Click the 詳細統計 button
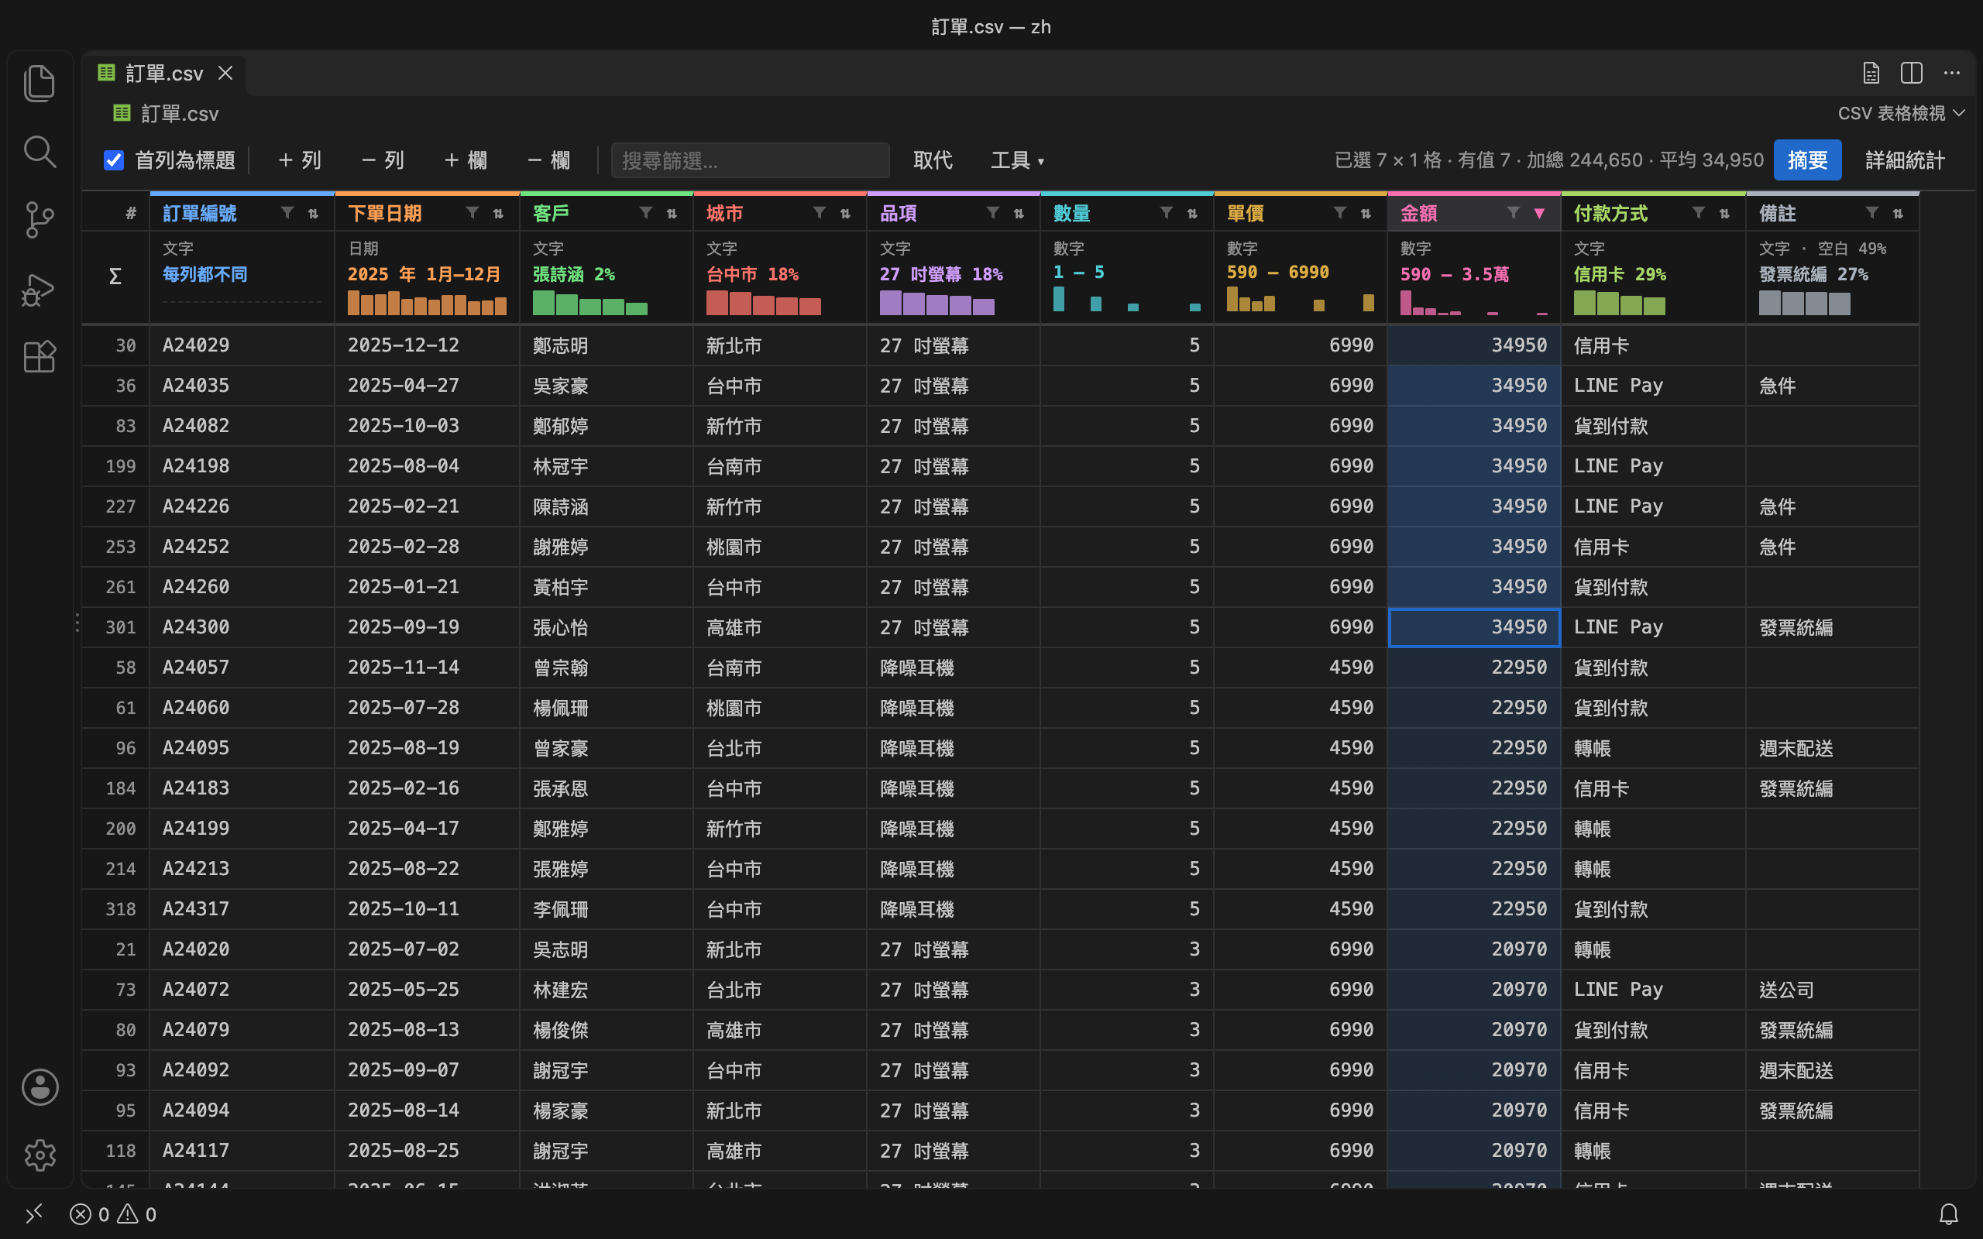The height and width of the screenshot is (1239, 1983). tap(1904, 160)
